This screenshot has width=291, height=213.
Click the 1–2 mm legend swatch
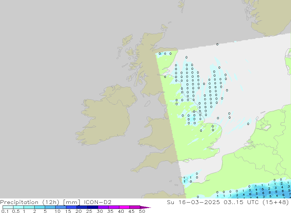[29, 207]
